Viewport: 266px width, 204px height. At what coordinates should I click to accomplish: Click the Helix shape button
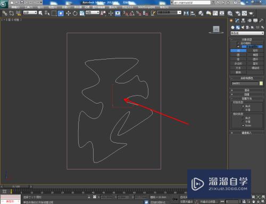point(255,68)
